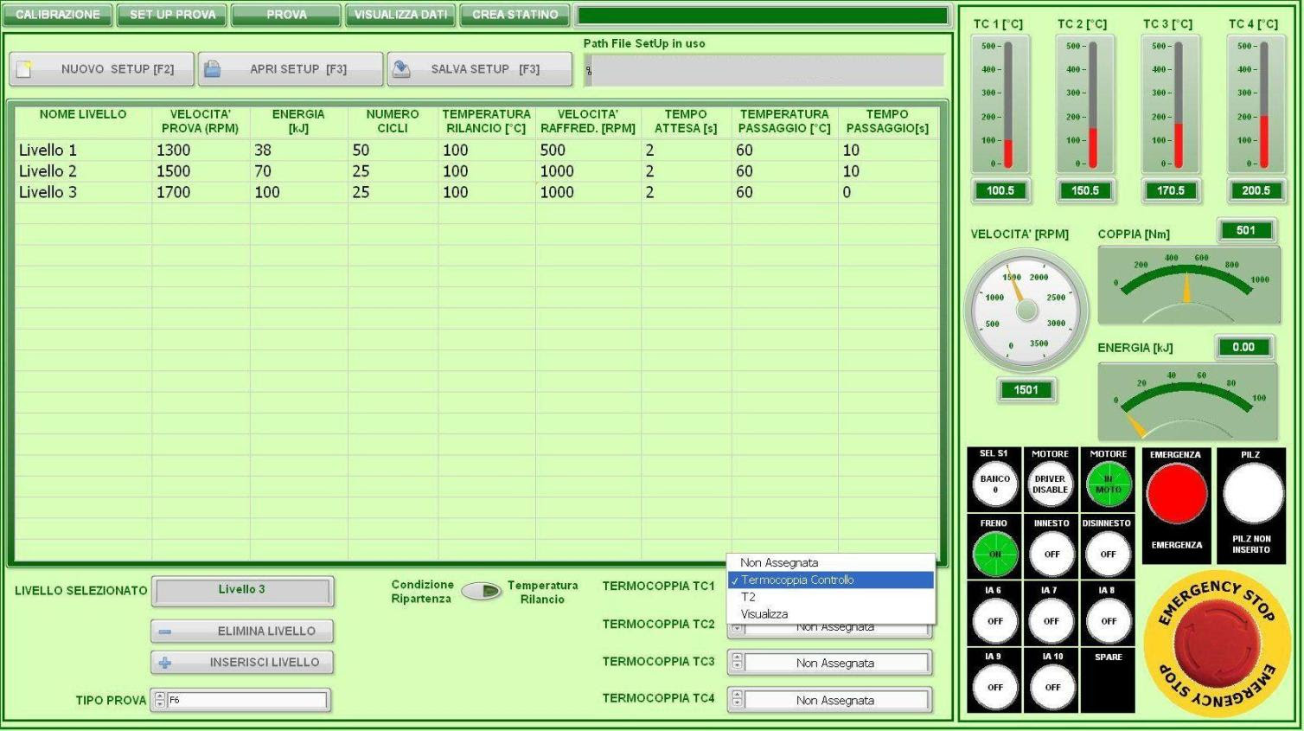Click the ENERGIA value 0.00
The image size is (1304, 731).
1243,347
